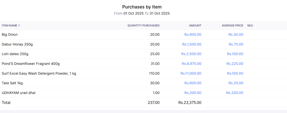This screenshot has height=113, width=287.
Task: Click the Average Price column header
Action: point(232,25)
